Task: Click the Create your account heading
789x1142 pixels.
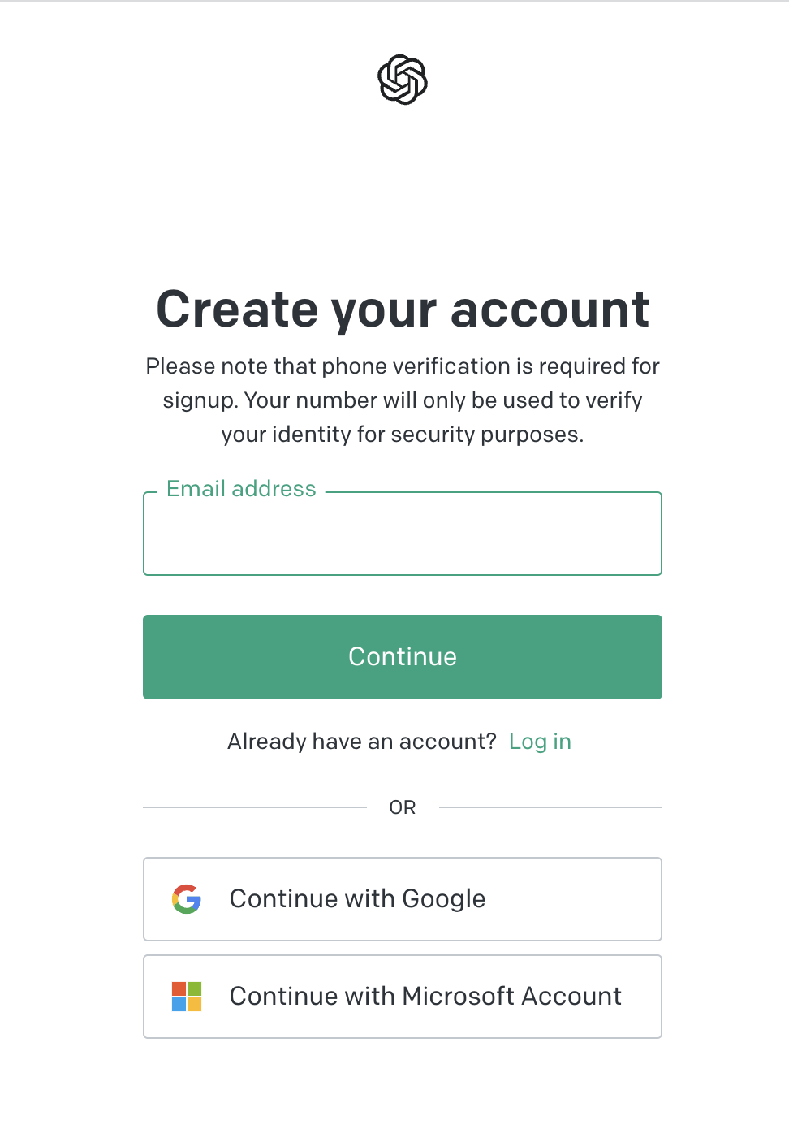Action: 403,309
